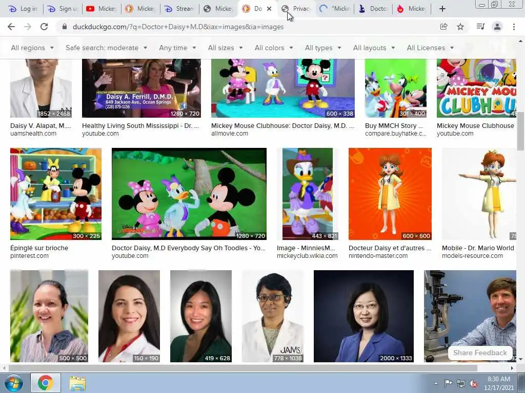Open the media control icon
The height and width of the screenshot is (393, 525).
[480, 27]
